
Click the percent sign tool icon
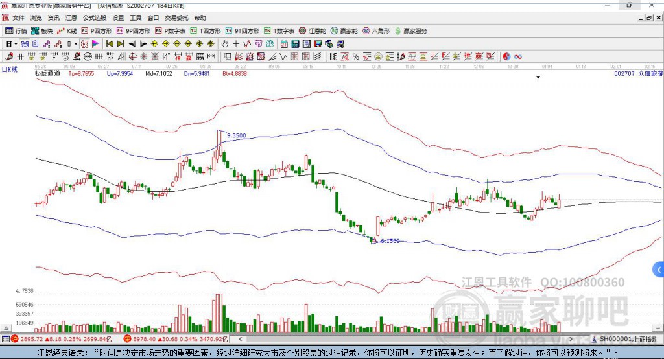(x=356, y=56)
